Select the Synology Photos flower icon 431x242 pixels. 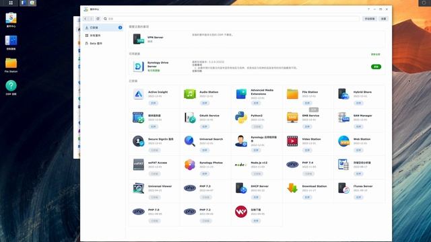[x=190, y=165]
